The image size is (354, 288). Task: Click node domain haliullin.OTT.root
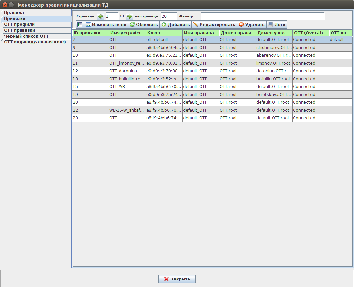point(274,79)
